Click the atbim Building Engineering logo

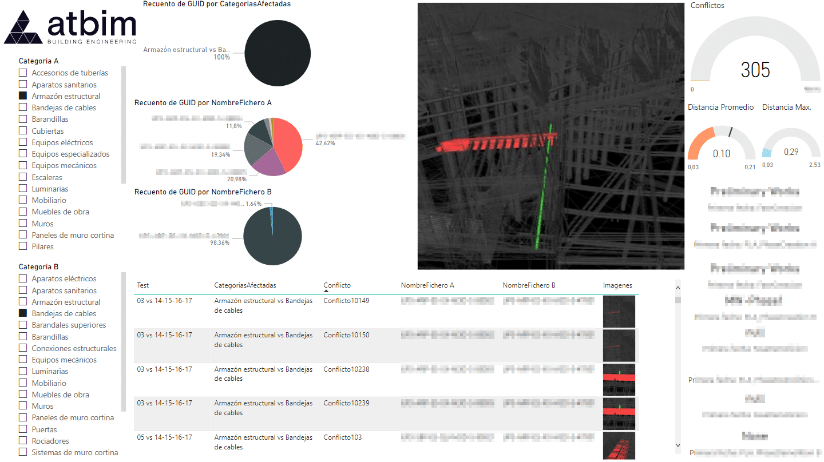tap(70, 27)
